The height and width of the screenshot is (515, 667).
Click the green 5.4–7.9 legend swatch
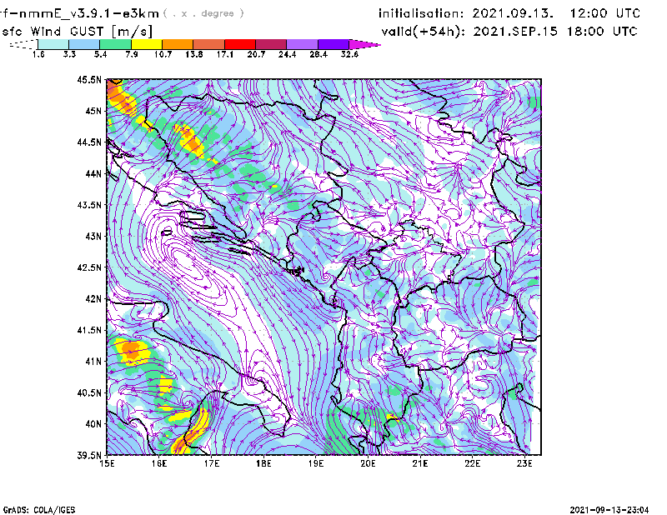point(115,44)
